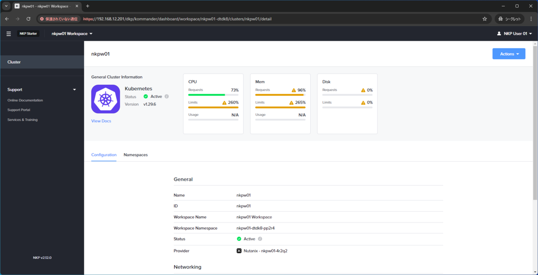Switch to the Namespaces tab
The image size is (538, 275).
[135, 155]
